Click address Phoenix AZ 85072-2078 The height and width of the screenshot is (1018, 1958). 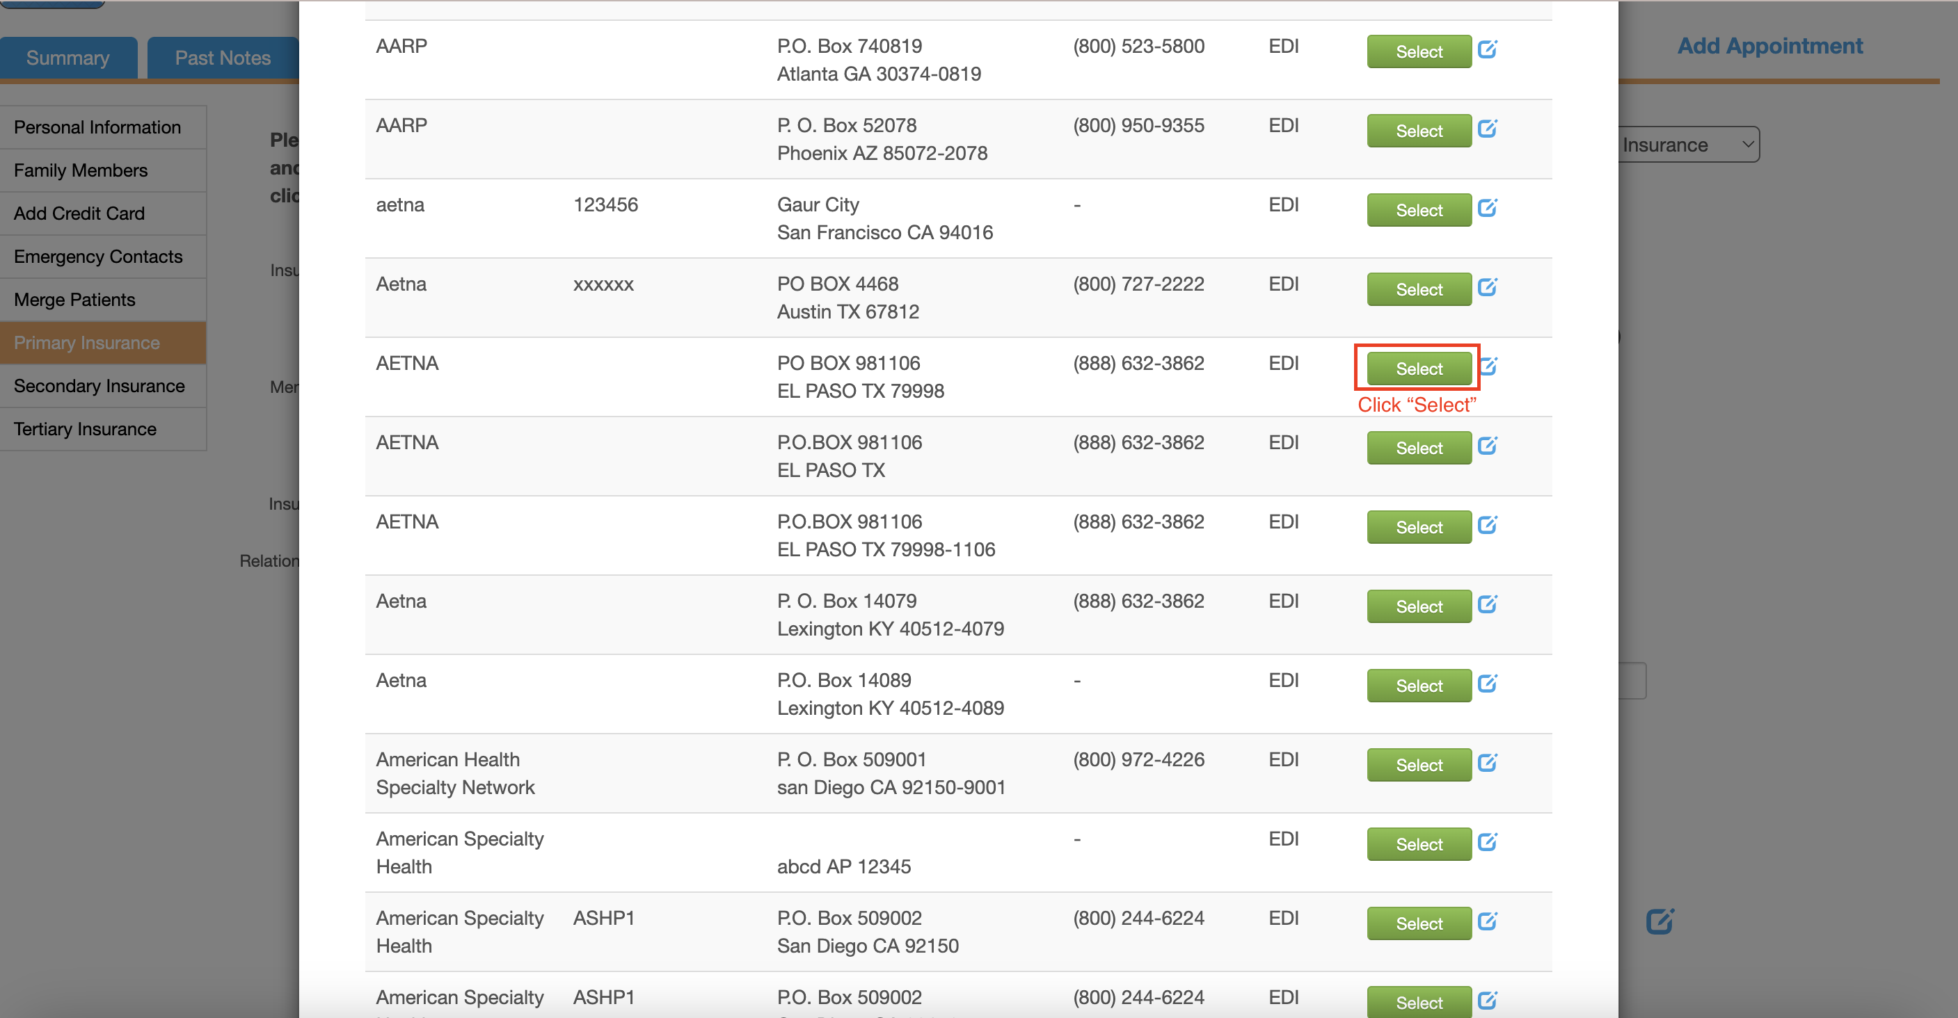(x=882, y=154)
